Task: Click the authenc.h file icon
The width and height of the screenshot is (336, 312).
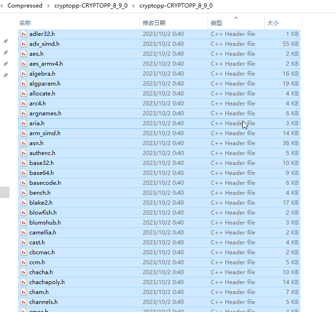Action: point(24,153)
